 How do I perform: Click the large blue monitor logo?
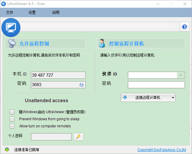(11, 28)
